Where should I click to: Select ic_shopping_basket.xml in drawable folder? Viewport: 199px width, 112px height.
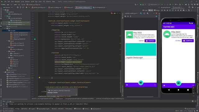(18, 39)
